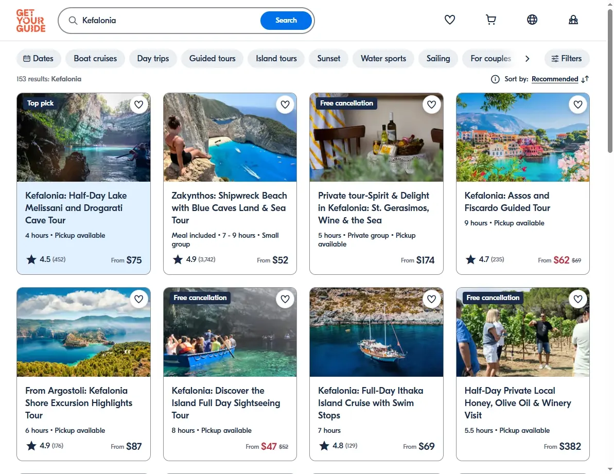
Task: Click the info icon beside Sort by
Action: [x=495, y=79]
